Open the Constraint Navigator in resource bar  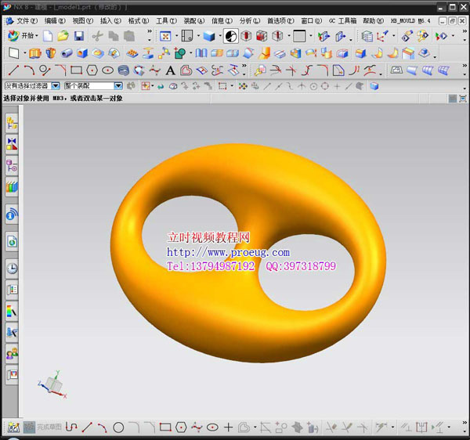coord(12,144)
